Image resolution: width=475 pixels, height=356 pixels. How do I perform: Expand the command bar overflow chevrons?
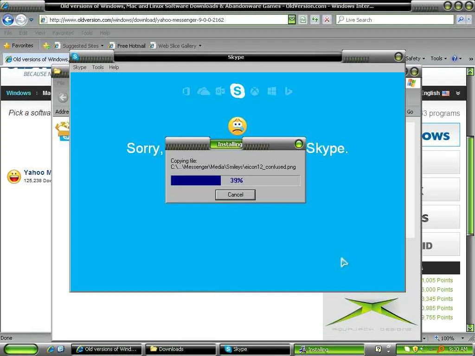(x=471, y=59)
